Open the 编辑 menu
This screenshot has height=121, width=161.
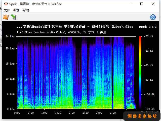tap(16, 10)
